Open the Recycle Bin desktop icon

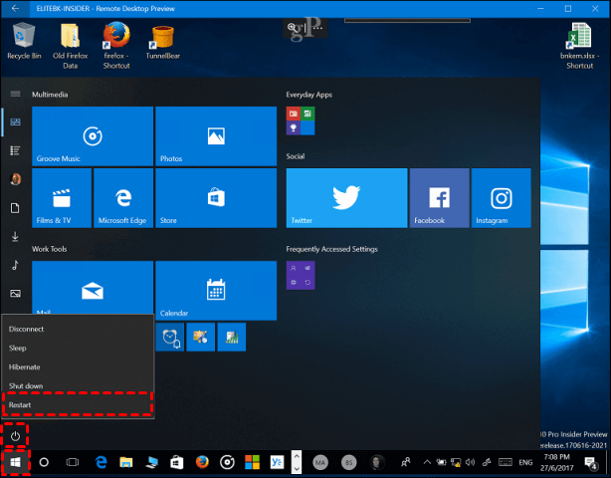tap(22, 42)
